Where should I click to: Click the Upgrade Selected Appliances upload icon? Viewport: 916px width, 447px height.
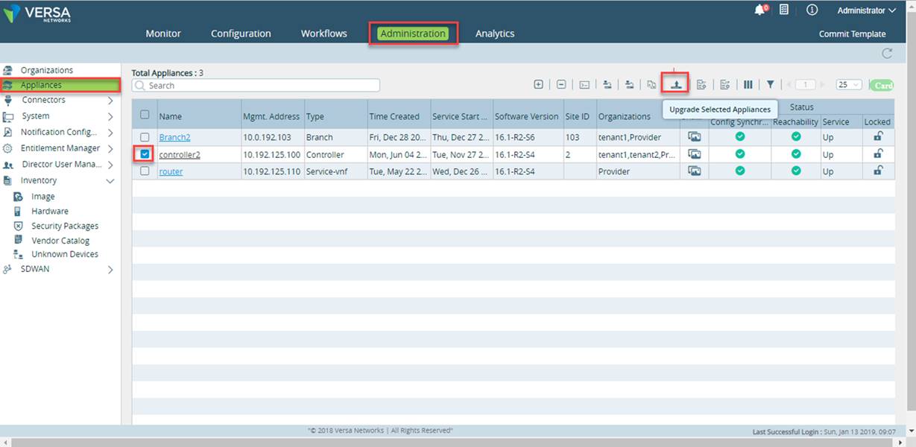(x=675, y=84)
